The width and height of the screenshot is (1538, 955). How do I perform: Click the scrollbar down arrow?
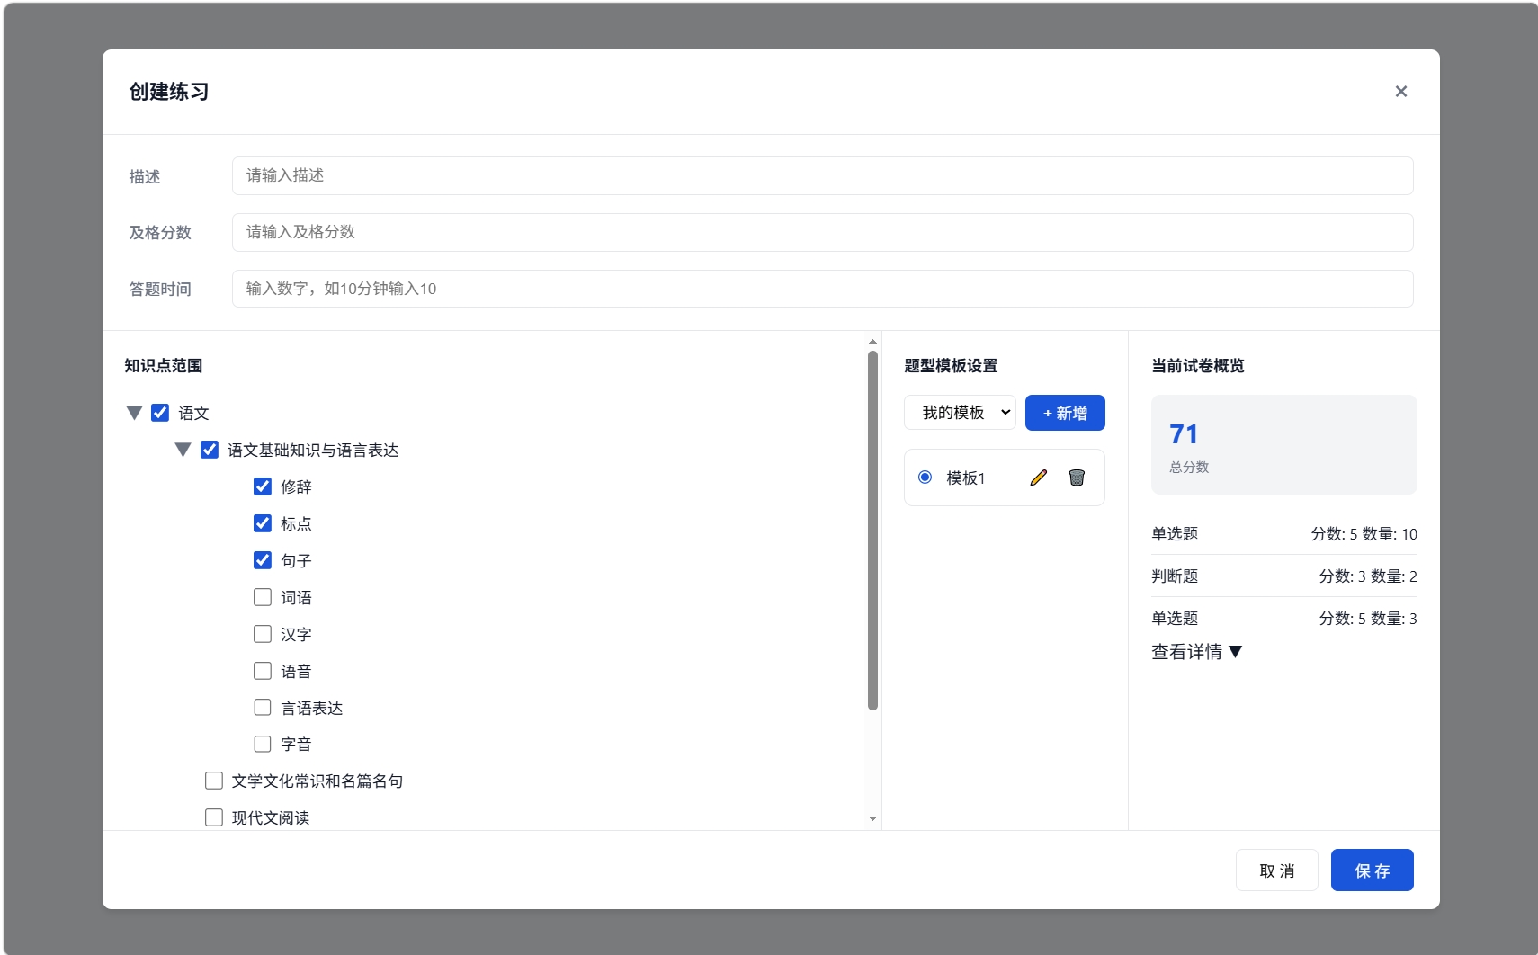tap(872, 819)
